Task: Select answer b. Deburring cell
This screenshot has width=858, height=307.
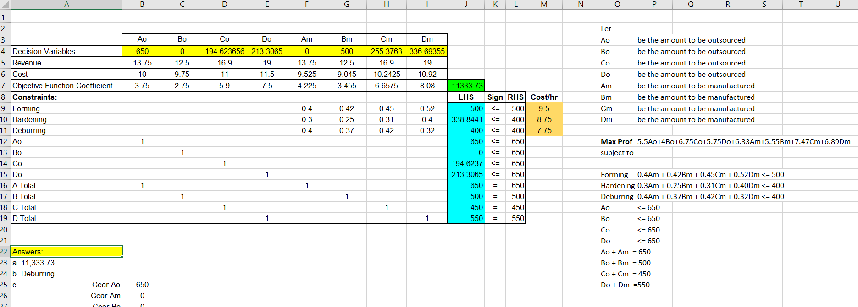Action: tap(66, 274)
